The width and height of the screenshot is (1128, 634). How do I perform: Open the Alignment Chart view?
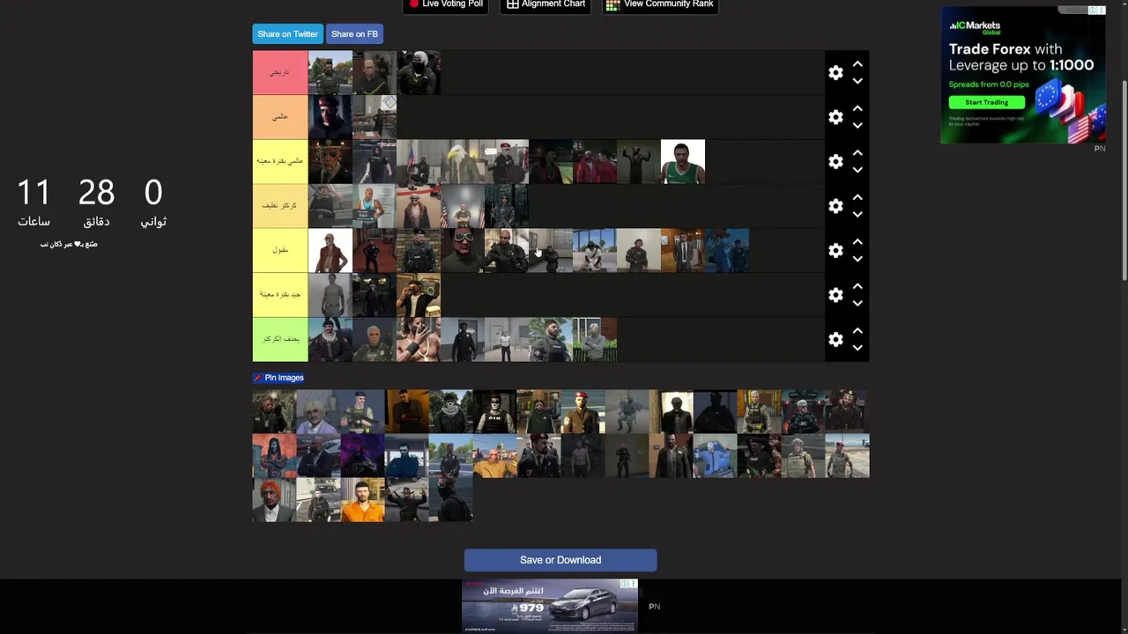pos(545,4)
